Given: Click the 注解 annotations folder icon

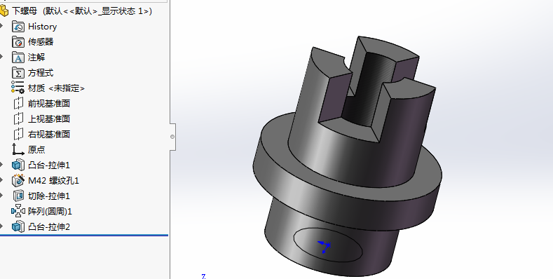Looking at the screenshot, I should point(18,57).
